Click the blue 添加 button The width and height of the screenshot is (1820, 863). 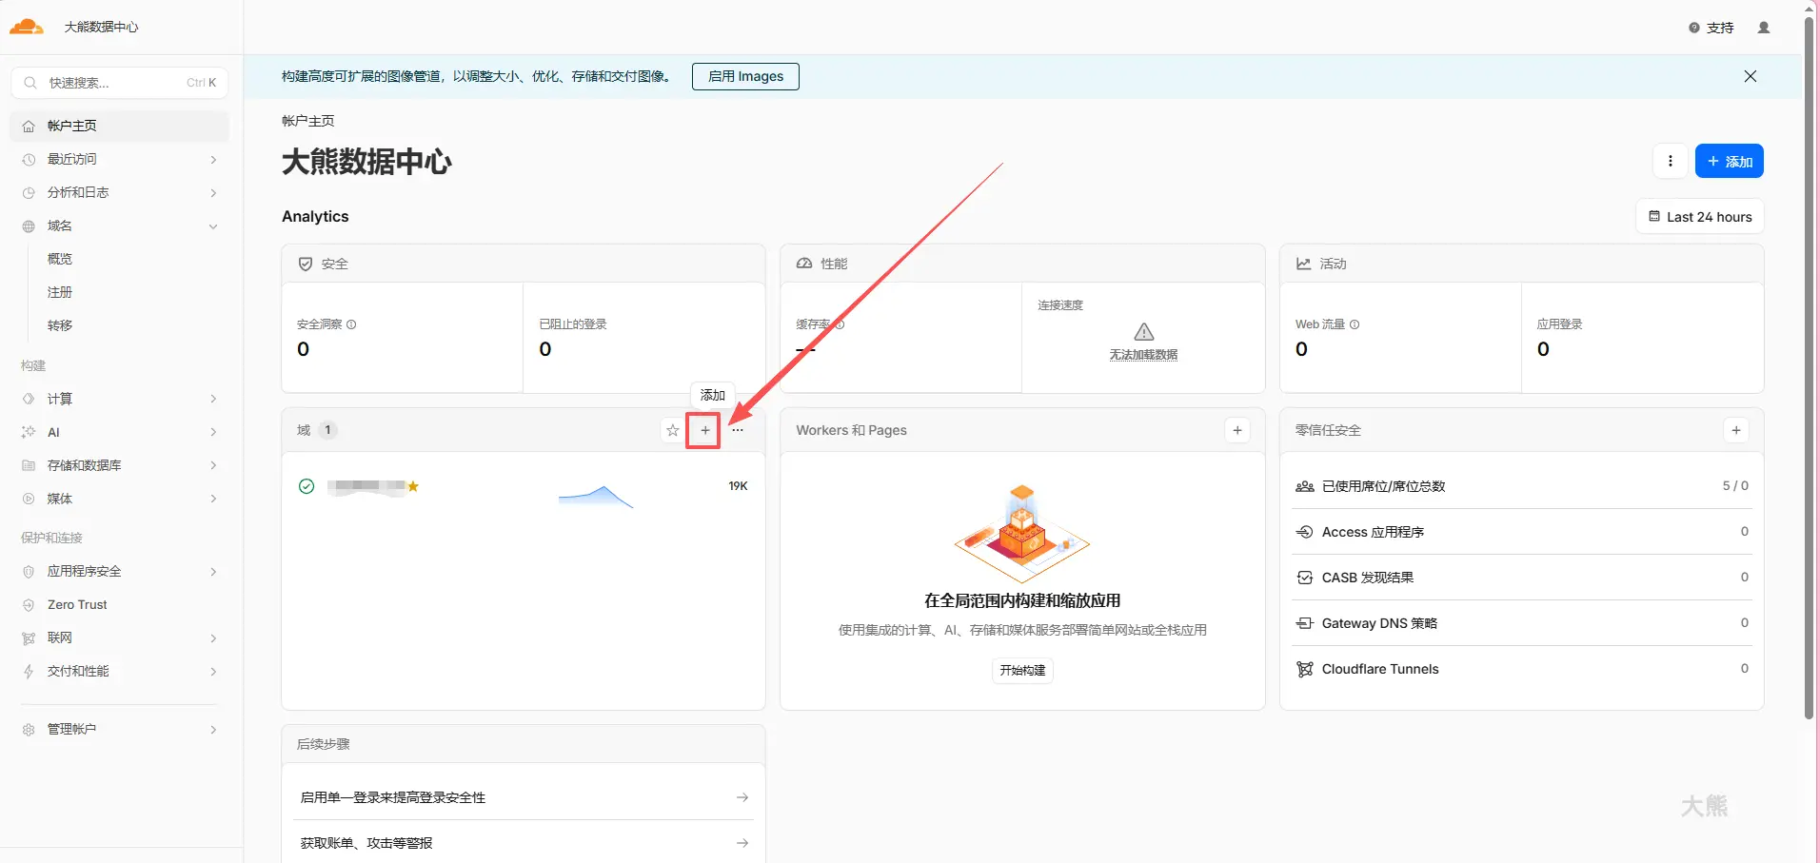(x=1729, y=161)
